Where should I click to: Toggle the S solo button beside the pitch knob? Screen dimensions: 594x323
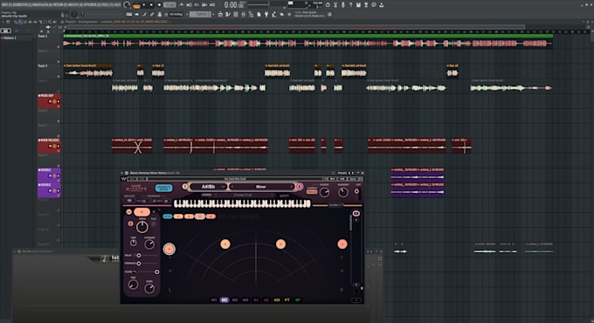click(x=130, y=223)
